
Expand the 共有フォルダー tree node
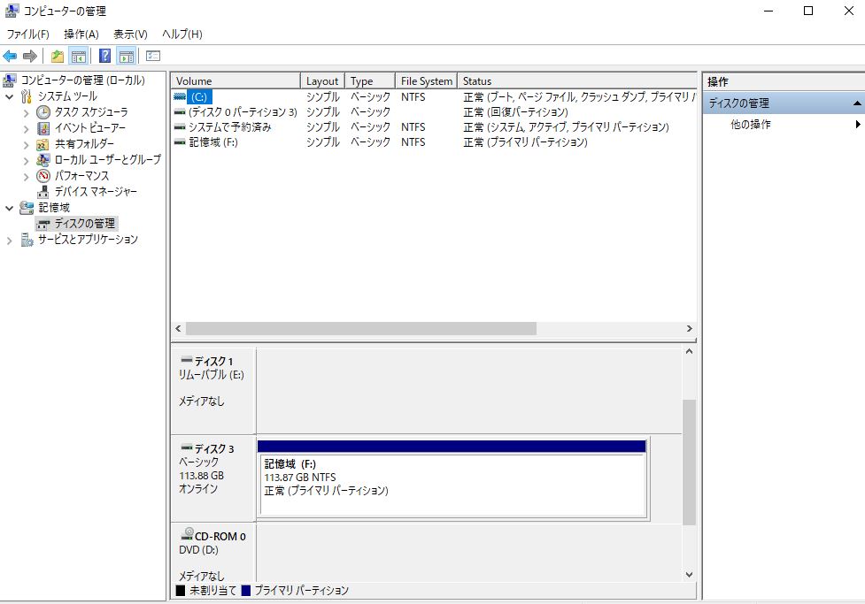pos(26,144)
